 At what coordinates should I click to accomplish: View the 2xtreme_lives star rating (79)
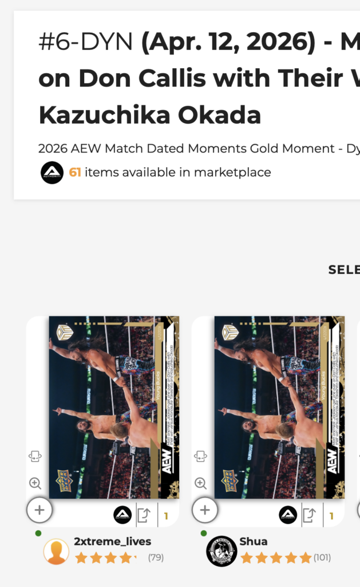(x=120, y=558)
